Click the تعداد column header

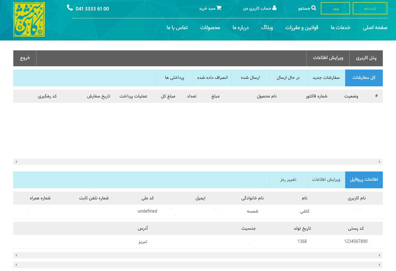point(191,96)
